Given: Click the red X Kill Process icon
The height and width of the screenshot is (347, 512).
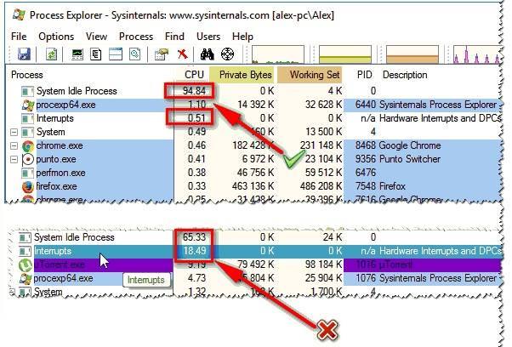Looking at the screenshot, I should (x=182, y=54).
